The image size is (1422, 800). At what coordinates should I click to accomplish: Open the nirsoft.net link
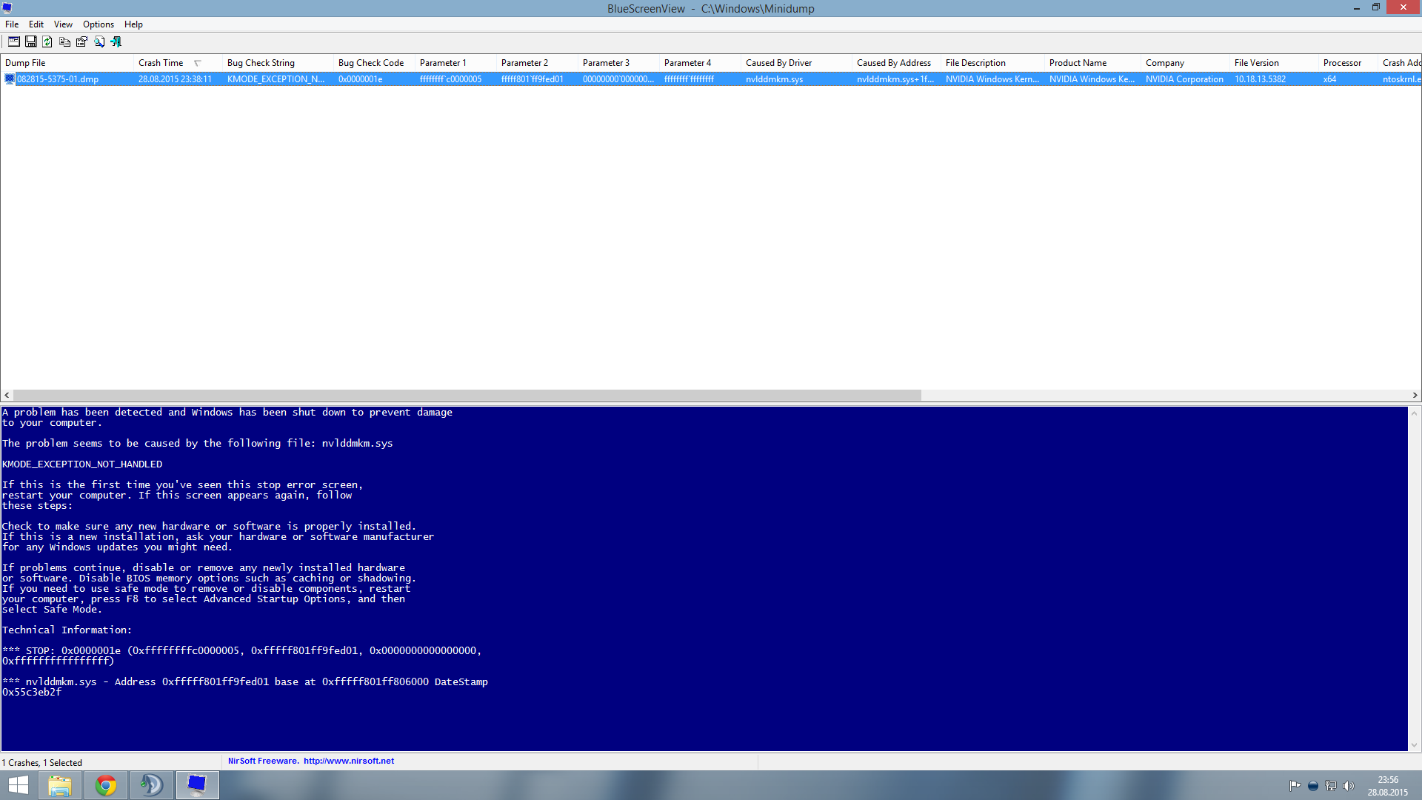coord(349,761)
